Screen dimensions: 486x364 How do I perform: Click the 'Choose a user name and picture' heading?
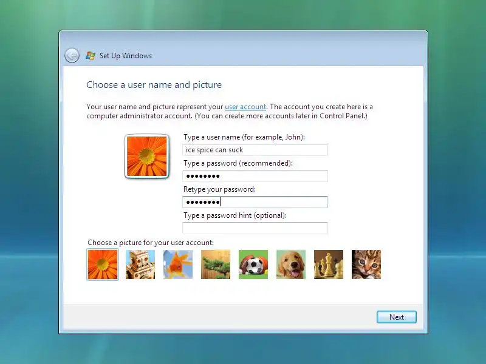[x=154, y=85]
